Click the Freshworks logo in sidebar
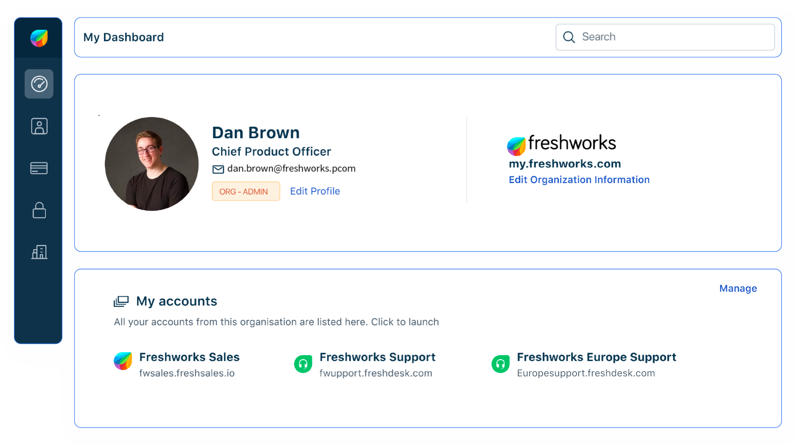 click(39, 38)
